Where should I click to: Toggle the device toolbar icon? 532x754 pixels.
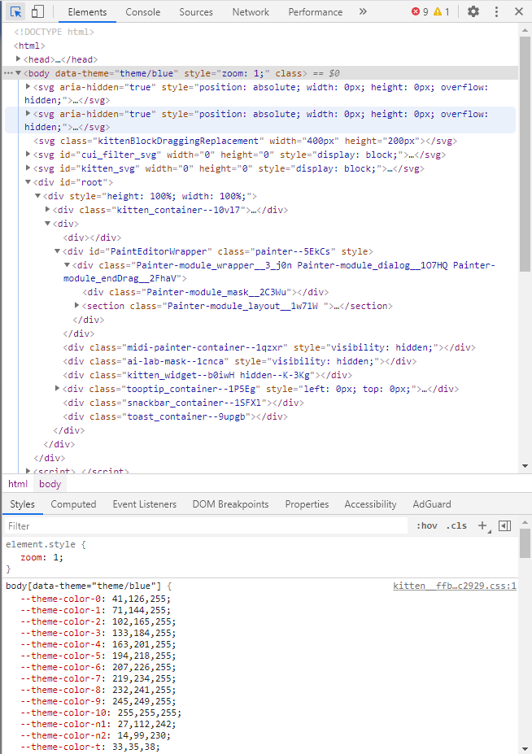coord(37,11)
